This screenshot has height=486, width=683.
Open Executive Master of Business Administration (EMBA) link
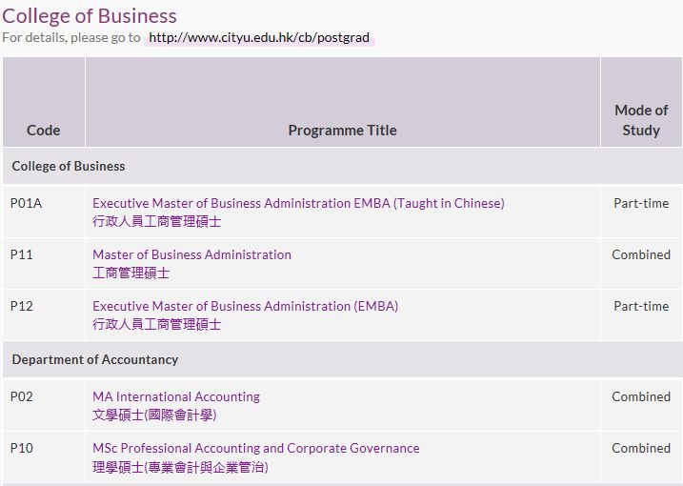tap(245, 306)
